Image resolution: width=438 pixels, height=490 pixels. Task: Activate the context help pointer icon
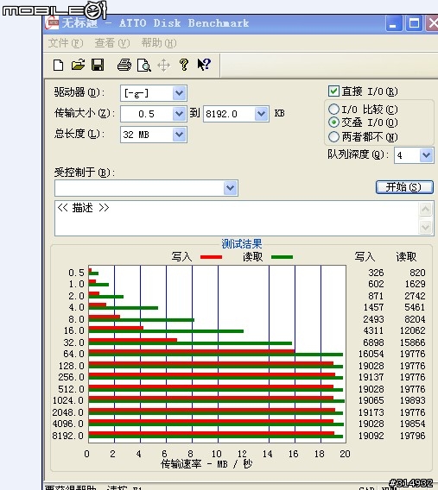pyautogui.click(x=204, y=65)
